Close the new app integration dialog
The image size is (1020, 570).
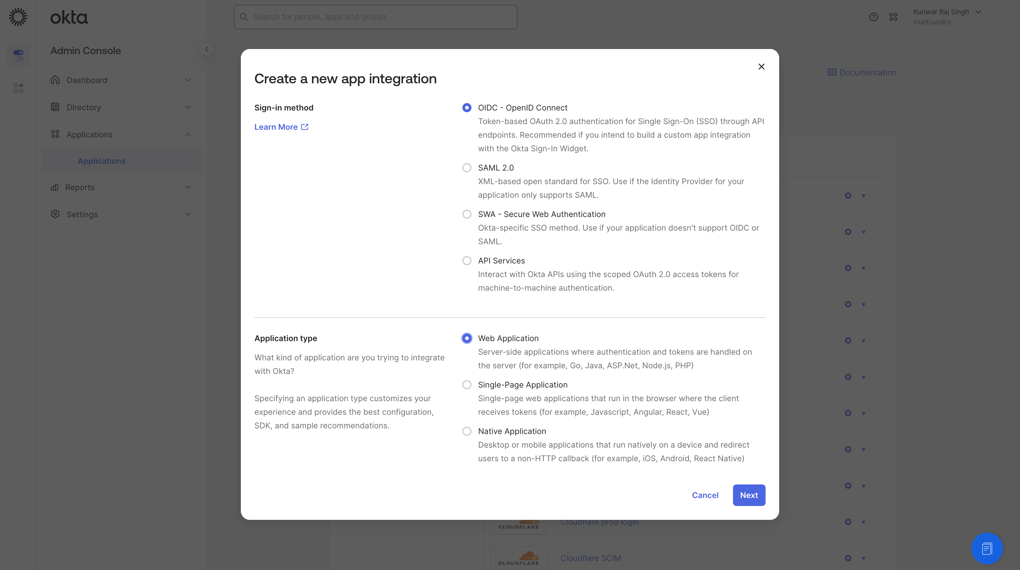coord(761,67)
